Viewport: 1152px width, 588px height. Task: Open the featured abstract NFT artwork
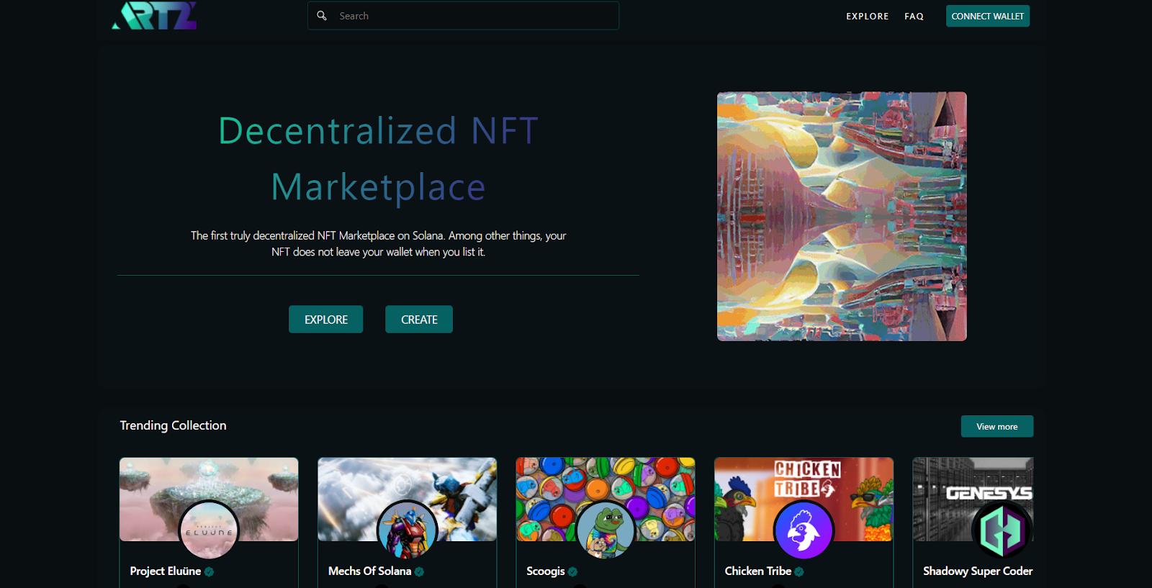(x=842, y=217)
